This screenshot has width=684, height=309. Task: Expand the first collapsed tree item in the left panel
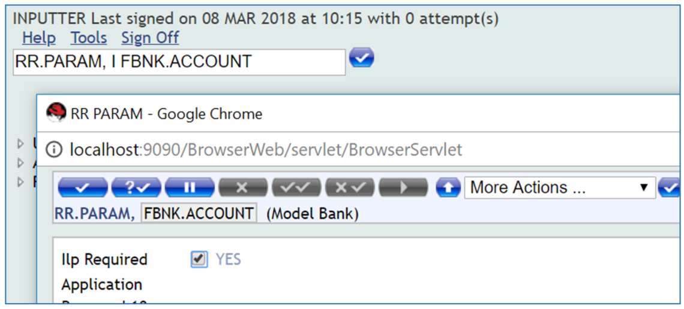[21, 143]
